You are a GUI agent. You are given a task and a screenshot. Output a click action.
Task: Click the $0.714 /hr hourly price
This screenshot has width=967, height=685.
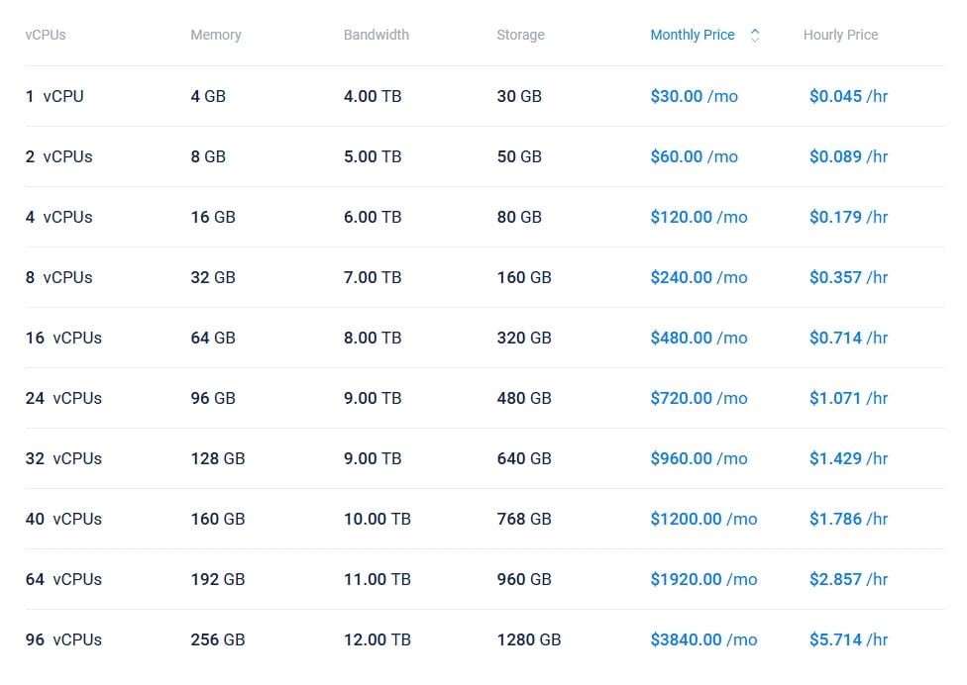848,338
